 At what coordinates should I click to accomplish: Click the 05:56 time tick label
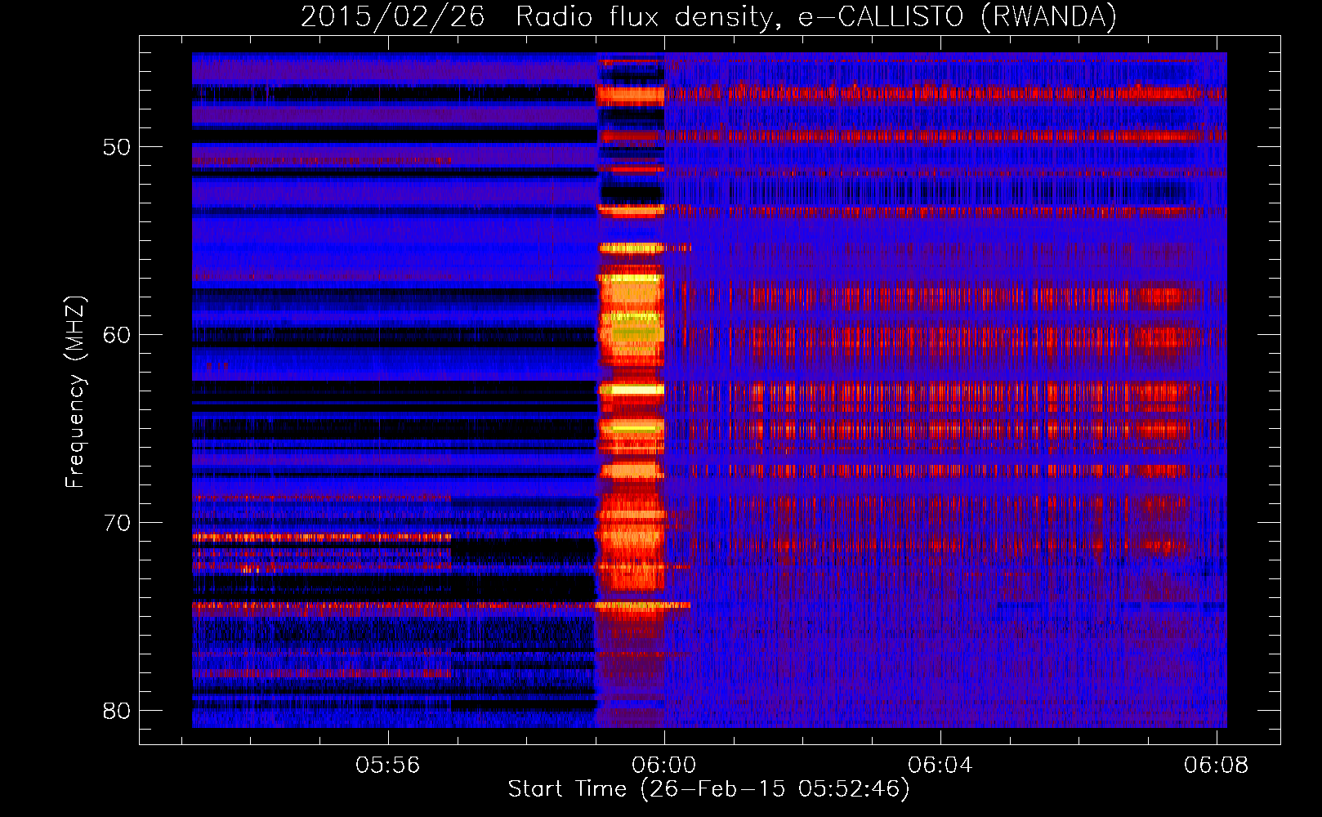point(388,765)
